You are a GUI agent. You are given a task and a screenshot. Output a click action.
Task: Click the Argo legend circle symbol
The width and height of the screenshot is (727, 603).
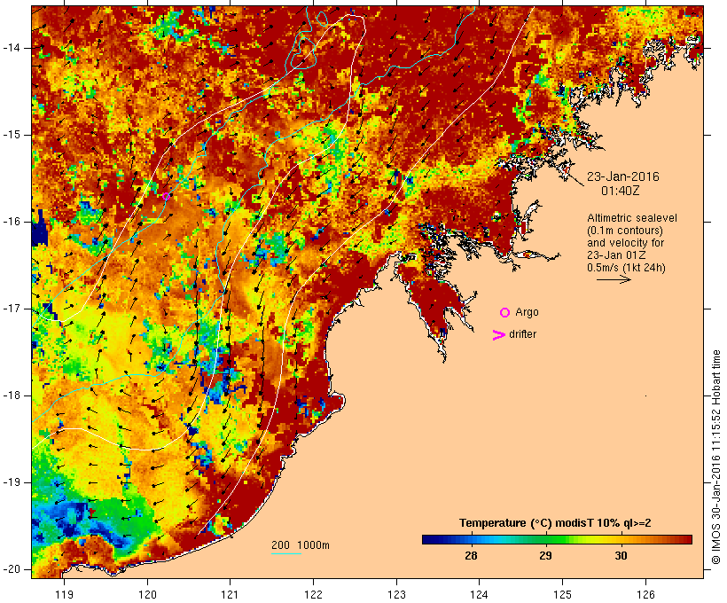[x=505, y=313]
